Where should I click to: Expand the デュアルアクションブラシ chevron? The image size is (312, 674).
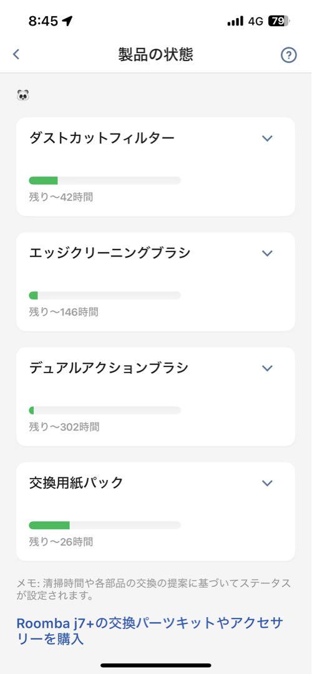pyautogui.click(x=267, y=368)
